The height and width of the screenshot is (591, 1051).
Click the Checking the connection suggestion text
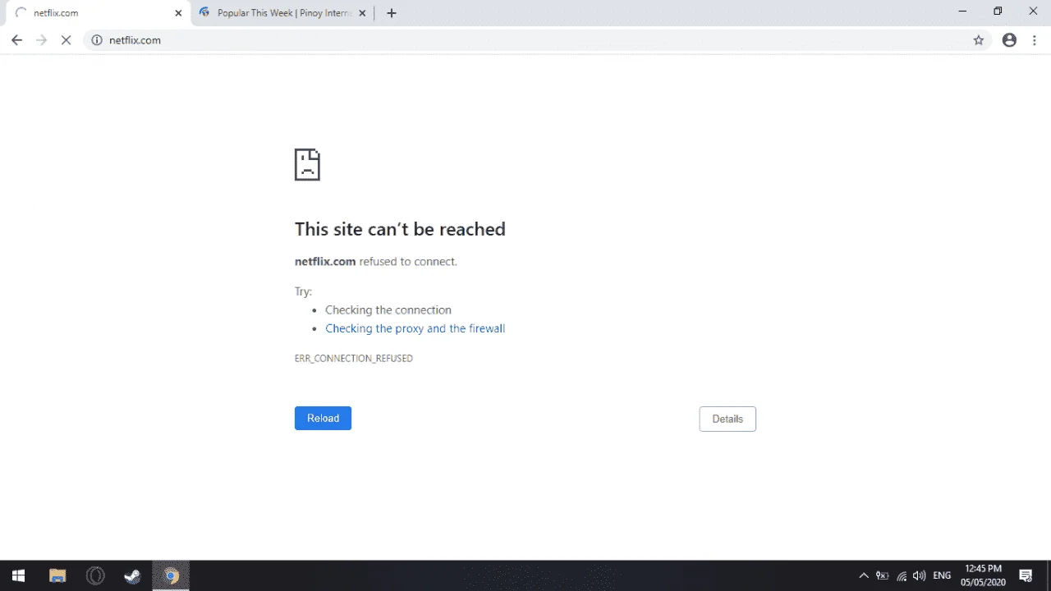(388, 310)
